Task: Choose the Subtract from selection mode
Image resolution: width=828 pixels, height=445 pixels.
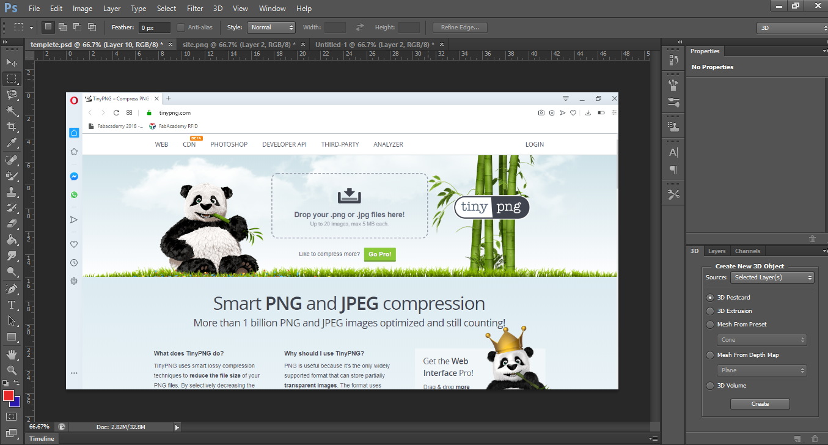Action: click(x=78, y=28)
